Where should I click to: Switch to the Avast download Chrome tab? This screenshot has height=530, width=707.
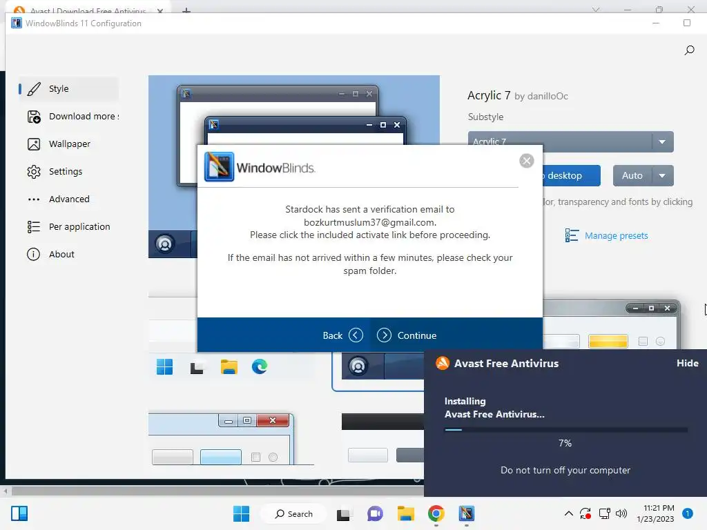coord(88,10)
